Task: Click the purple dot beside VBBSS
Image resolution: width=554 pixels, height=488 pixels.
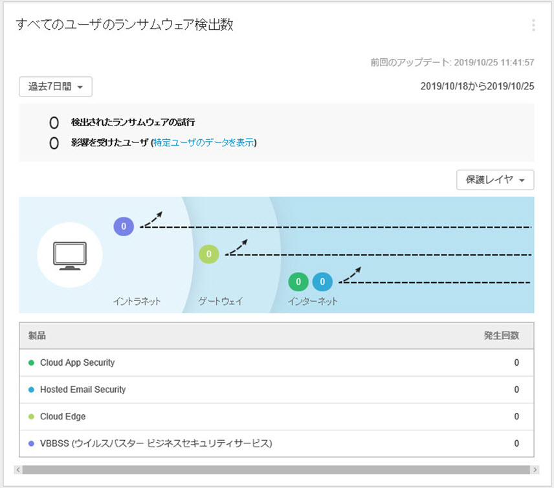Action: [31, 444]
